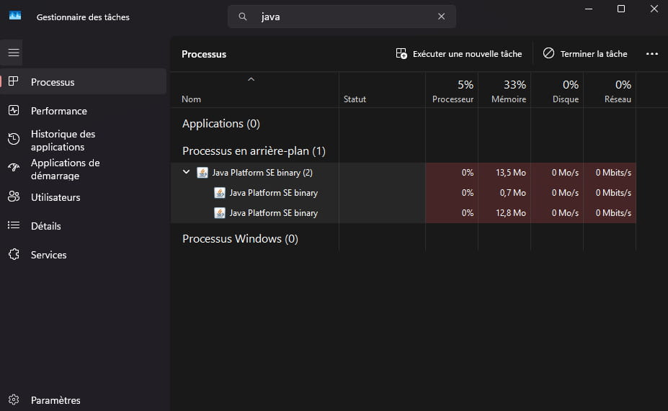Toggle name sort order with the arrow above Nom
This screenshot has height=411, width=668.
251,79
